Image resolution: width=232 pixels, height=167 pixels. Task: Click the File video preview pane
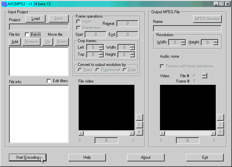point(107,107)
